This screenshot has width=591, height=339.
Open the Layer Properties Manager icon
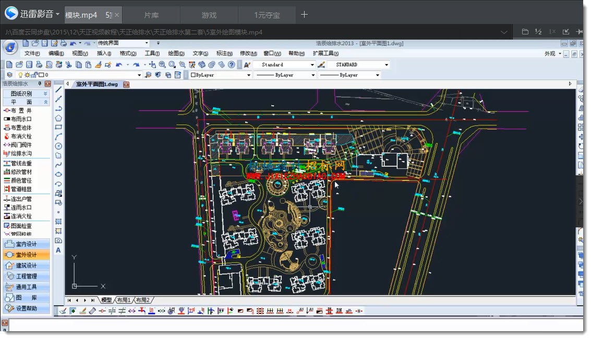pos(9,75)
